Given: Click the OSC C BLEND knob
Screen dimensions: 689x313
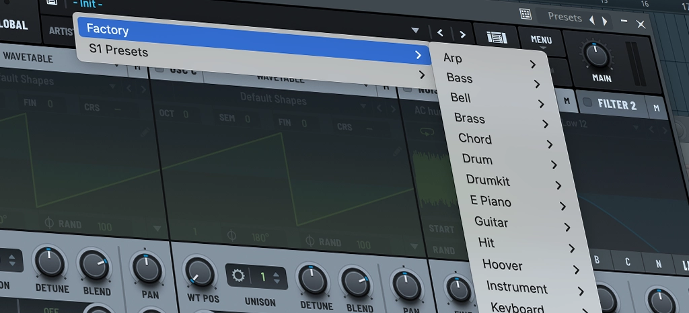Looking at the screenshot, I should [x=355, y=283].
